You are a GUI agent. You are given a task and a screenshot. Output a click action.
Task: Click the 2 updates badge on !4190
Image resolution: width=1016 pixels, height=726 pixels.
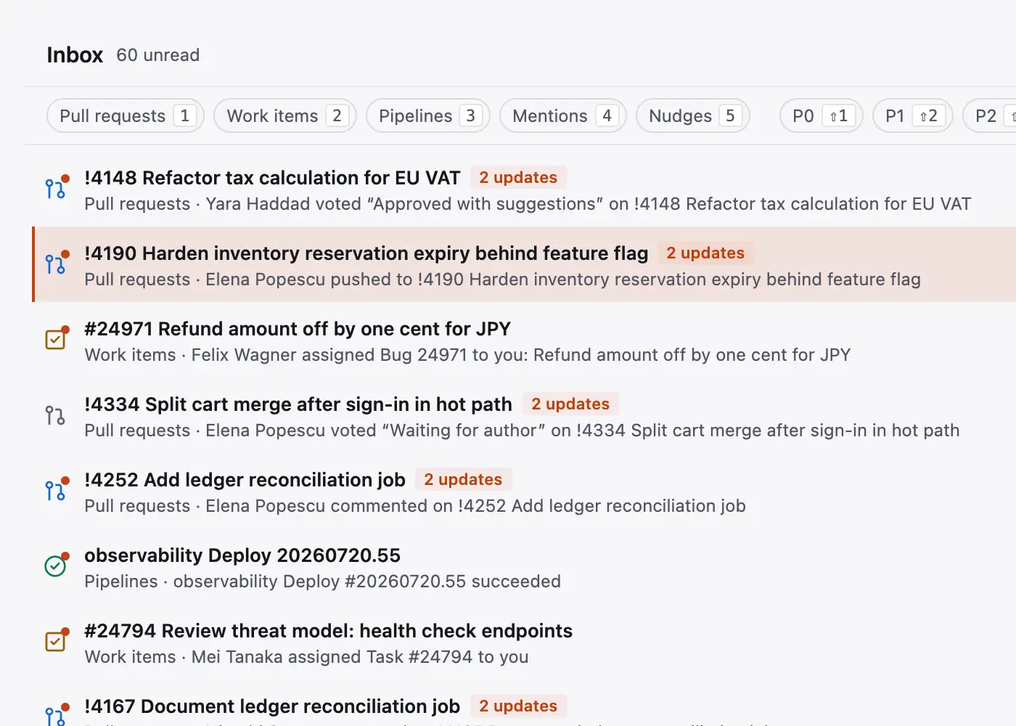coord(705,253)
